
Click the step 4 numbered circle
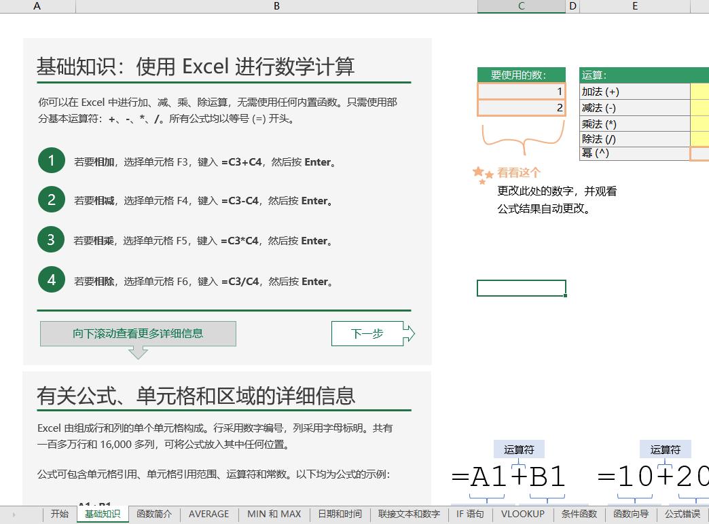[51, 279]
